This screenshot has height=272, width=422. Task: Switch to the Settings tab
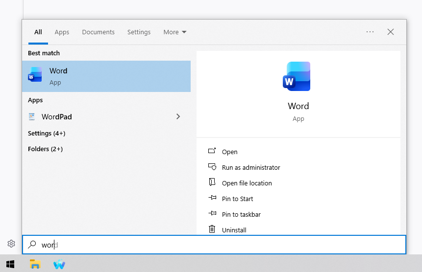click(139, 32)
